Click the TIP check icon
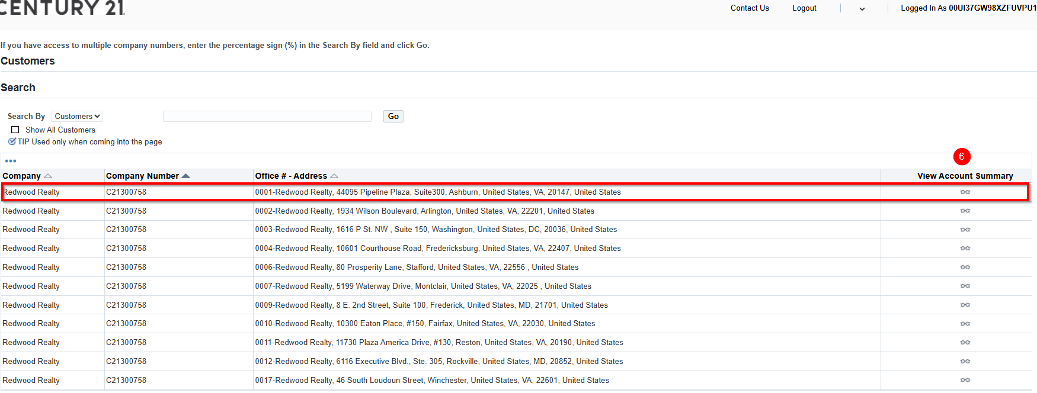This screenshot has width=1037, height=393. point(12,141)
